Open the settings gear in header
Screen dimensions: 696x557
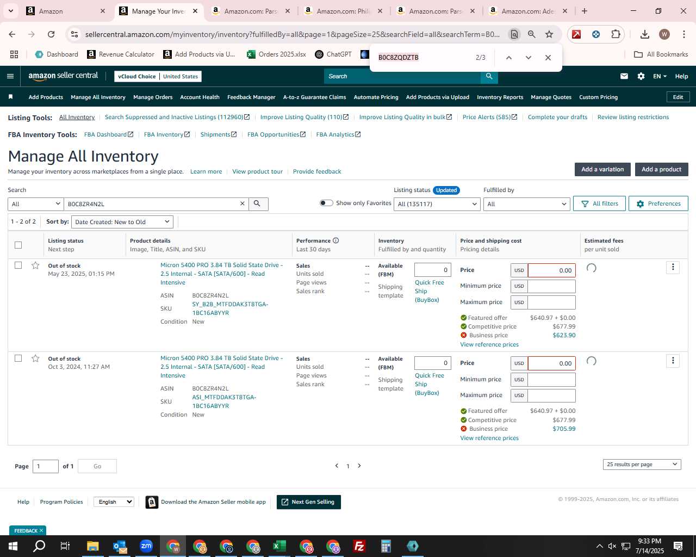click(x=641, y=76)
